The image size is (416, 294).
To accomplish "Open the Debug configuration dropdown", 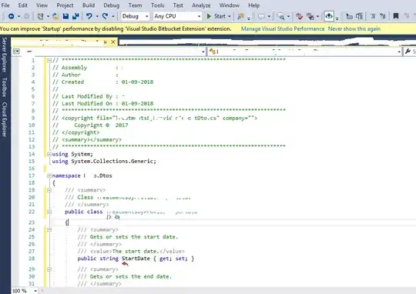I will coord(135,16).
